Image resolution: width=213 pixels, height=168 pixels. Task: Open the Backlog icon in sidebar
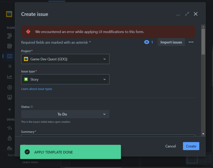point(9,46)
